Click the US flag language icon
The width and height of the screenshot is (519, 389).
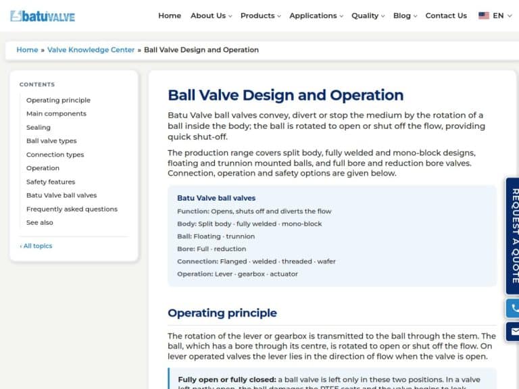point(484,16)
